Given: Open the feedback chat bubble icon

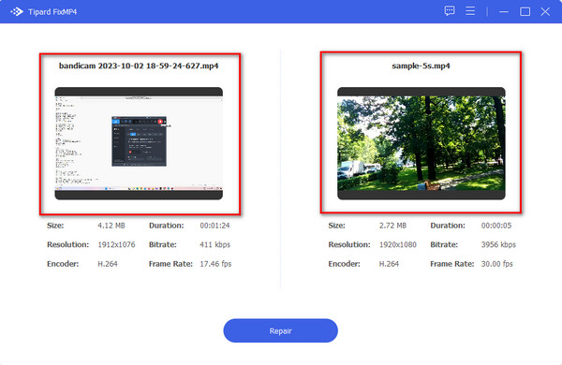Looking at the screenshot, I should click(x=450, y=11).
